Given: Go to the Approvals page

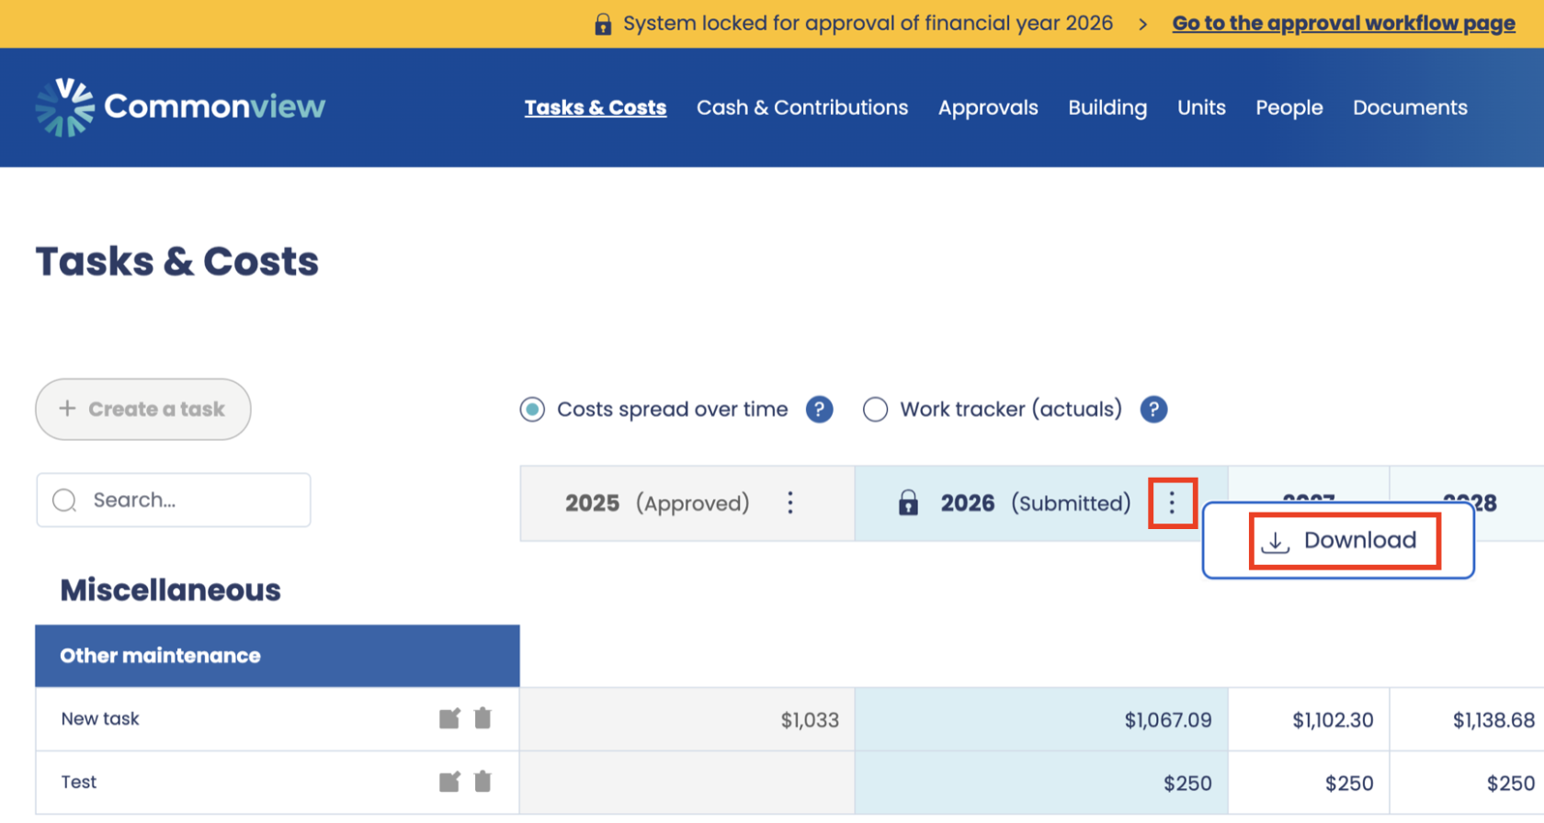Looking at the screenshot, I should click(987, 107).
